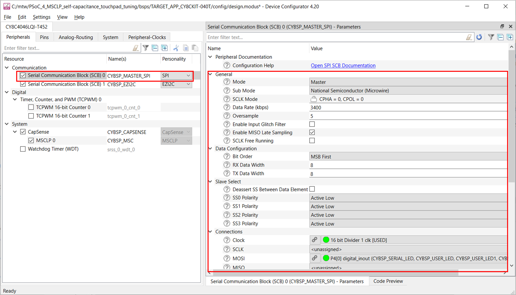Screen dimensions: 516x295
Task: Undock the Parameters panel float icon
Action: tap(502, 26)
